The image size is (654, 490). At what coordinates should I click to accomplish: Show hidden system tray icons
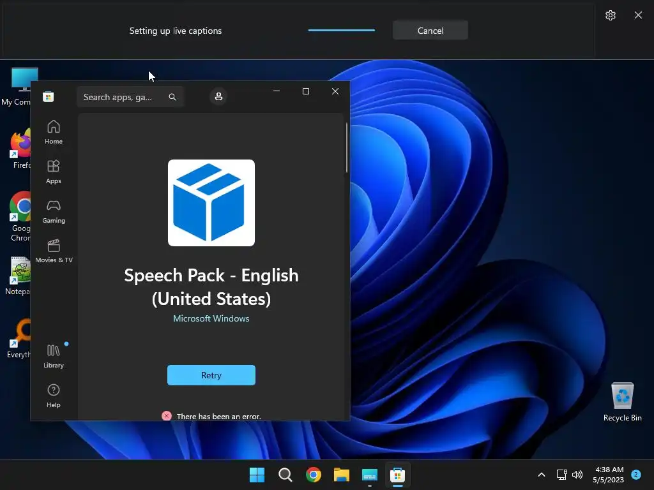(542, 475)
